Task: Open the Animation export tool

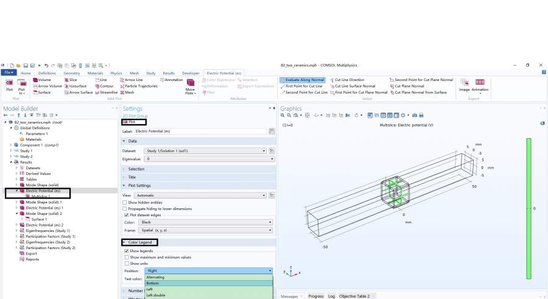Action: tap(480, 85)
